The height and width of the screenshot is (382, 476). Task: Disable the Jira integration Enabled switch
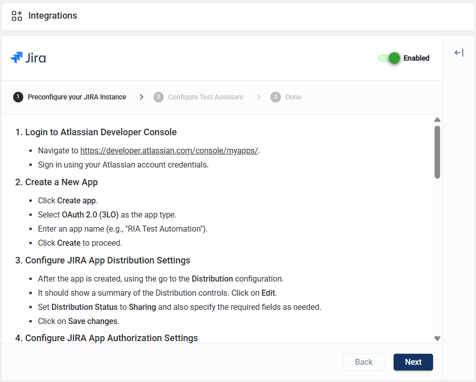(x=389, y=58)
